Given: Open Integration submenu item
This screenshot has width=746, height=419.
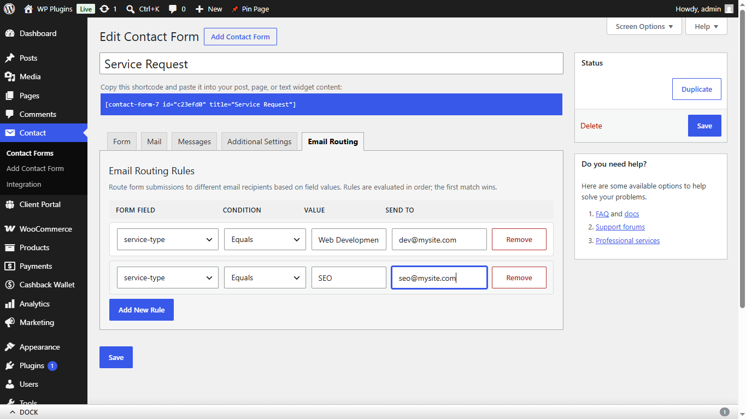Looking at the screenshot, I should (x=24, y=185).
